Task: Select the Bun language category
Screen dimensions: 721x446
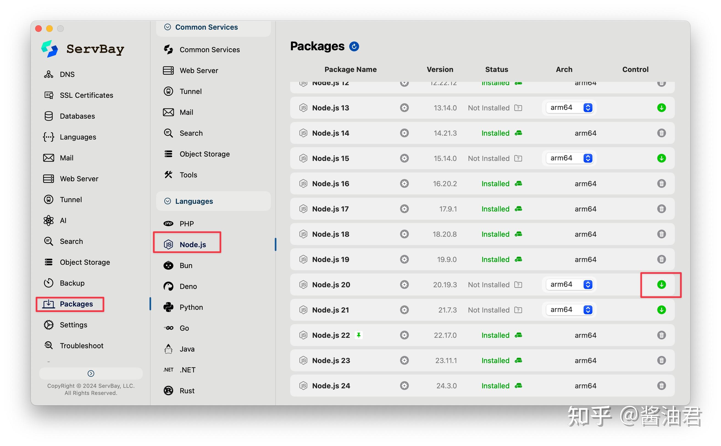Action: [x=186, y=266]
